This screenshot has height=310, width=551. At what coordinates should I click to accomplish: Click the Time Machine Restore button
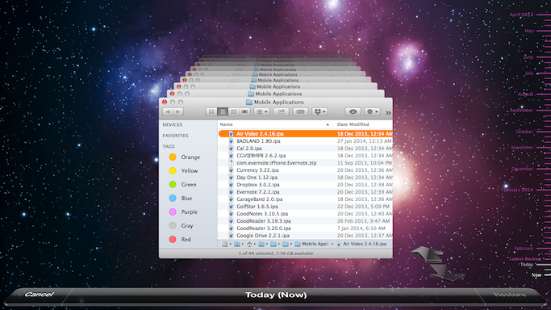tap(509, 295)
